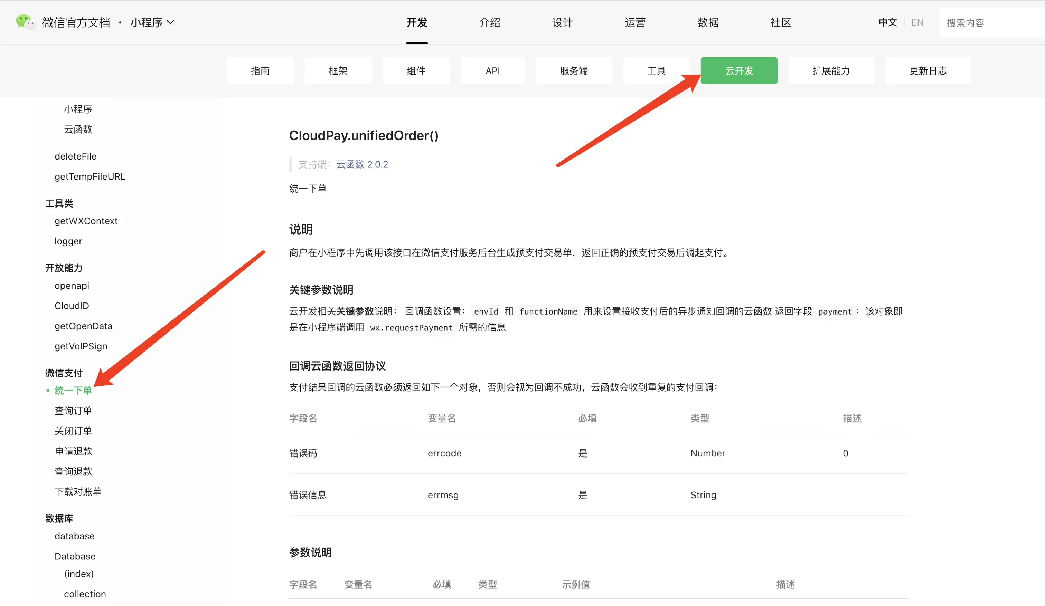Open getWXContext sidebar item

click(x=86, y=221)
